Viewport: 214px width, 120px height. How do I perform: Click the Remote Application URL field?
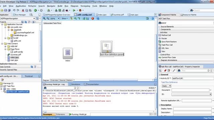197,101
